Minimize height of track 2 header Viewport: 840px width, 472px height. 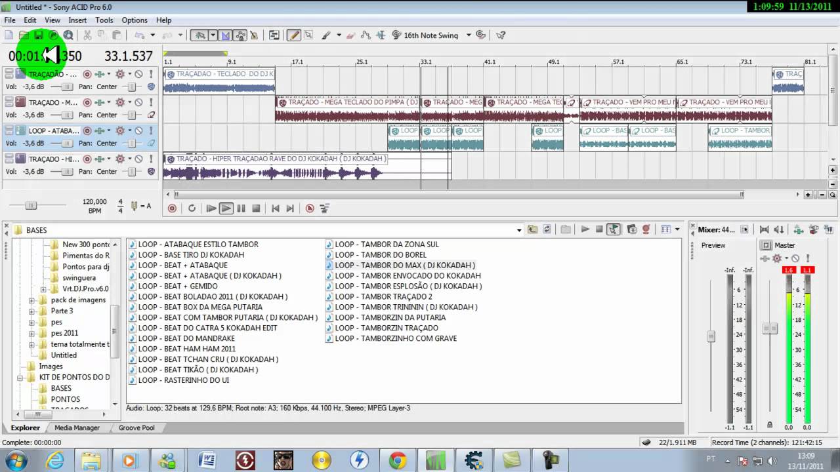pos(9,100)
